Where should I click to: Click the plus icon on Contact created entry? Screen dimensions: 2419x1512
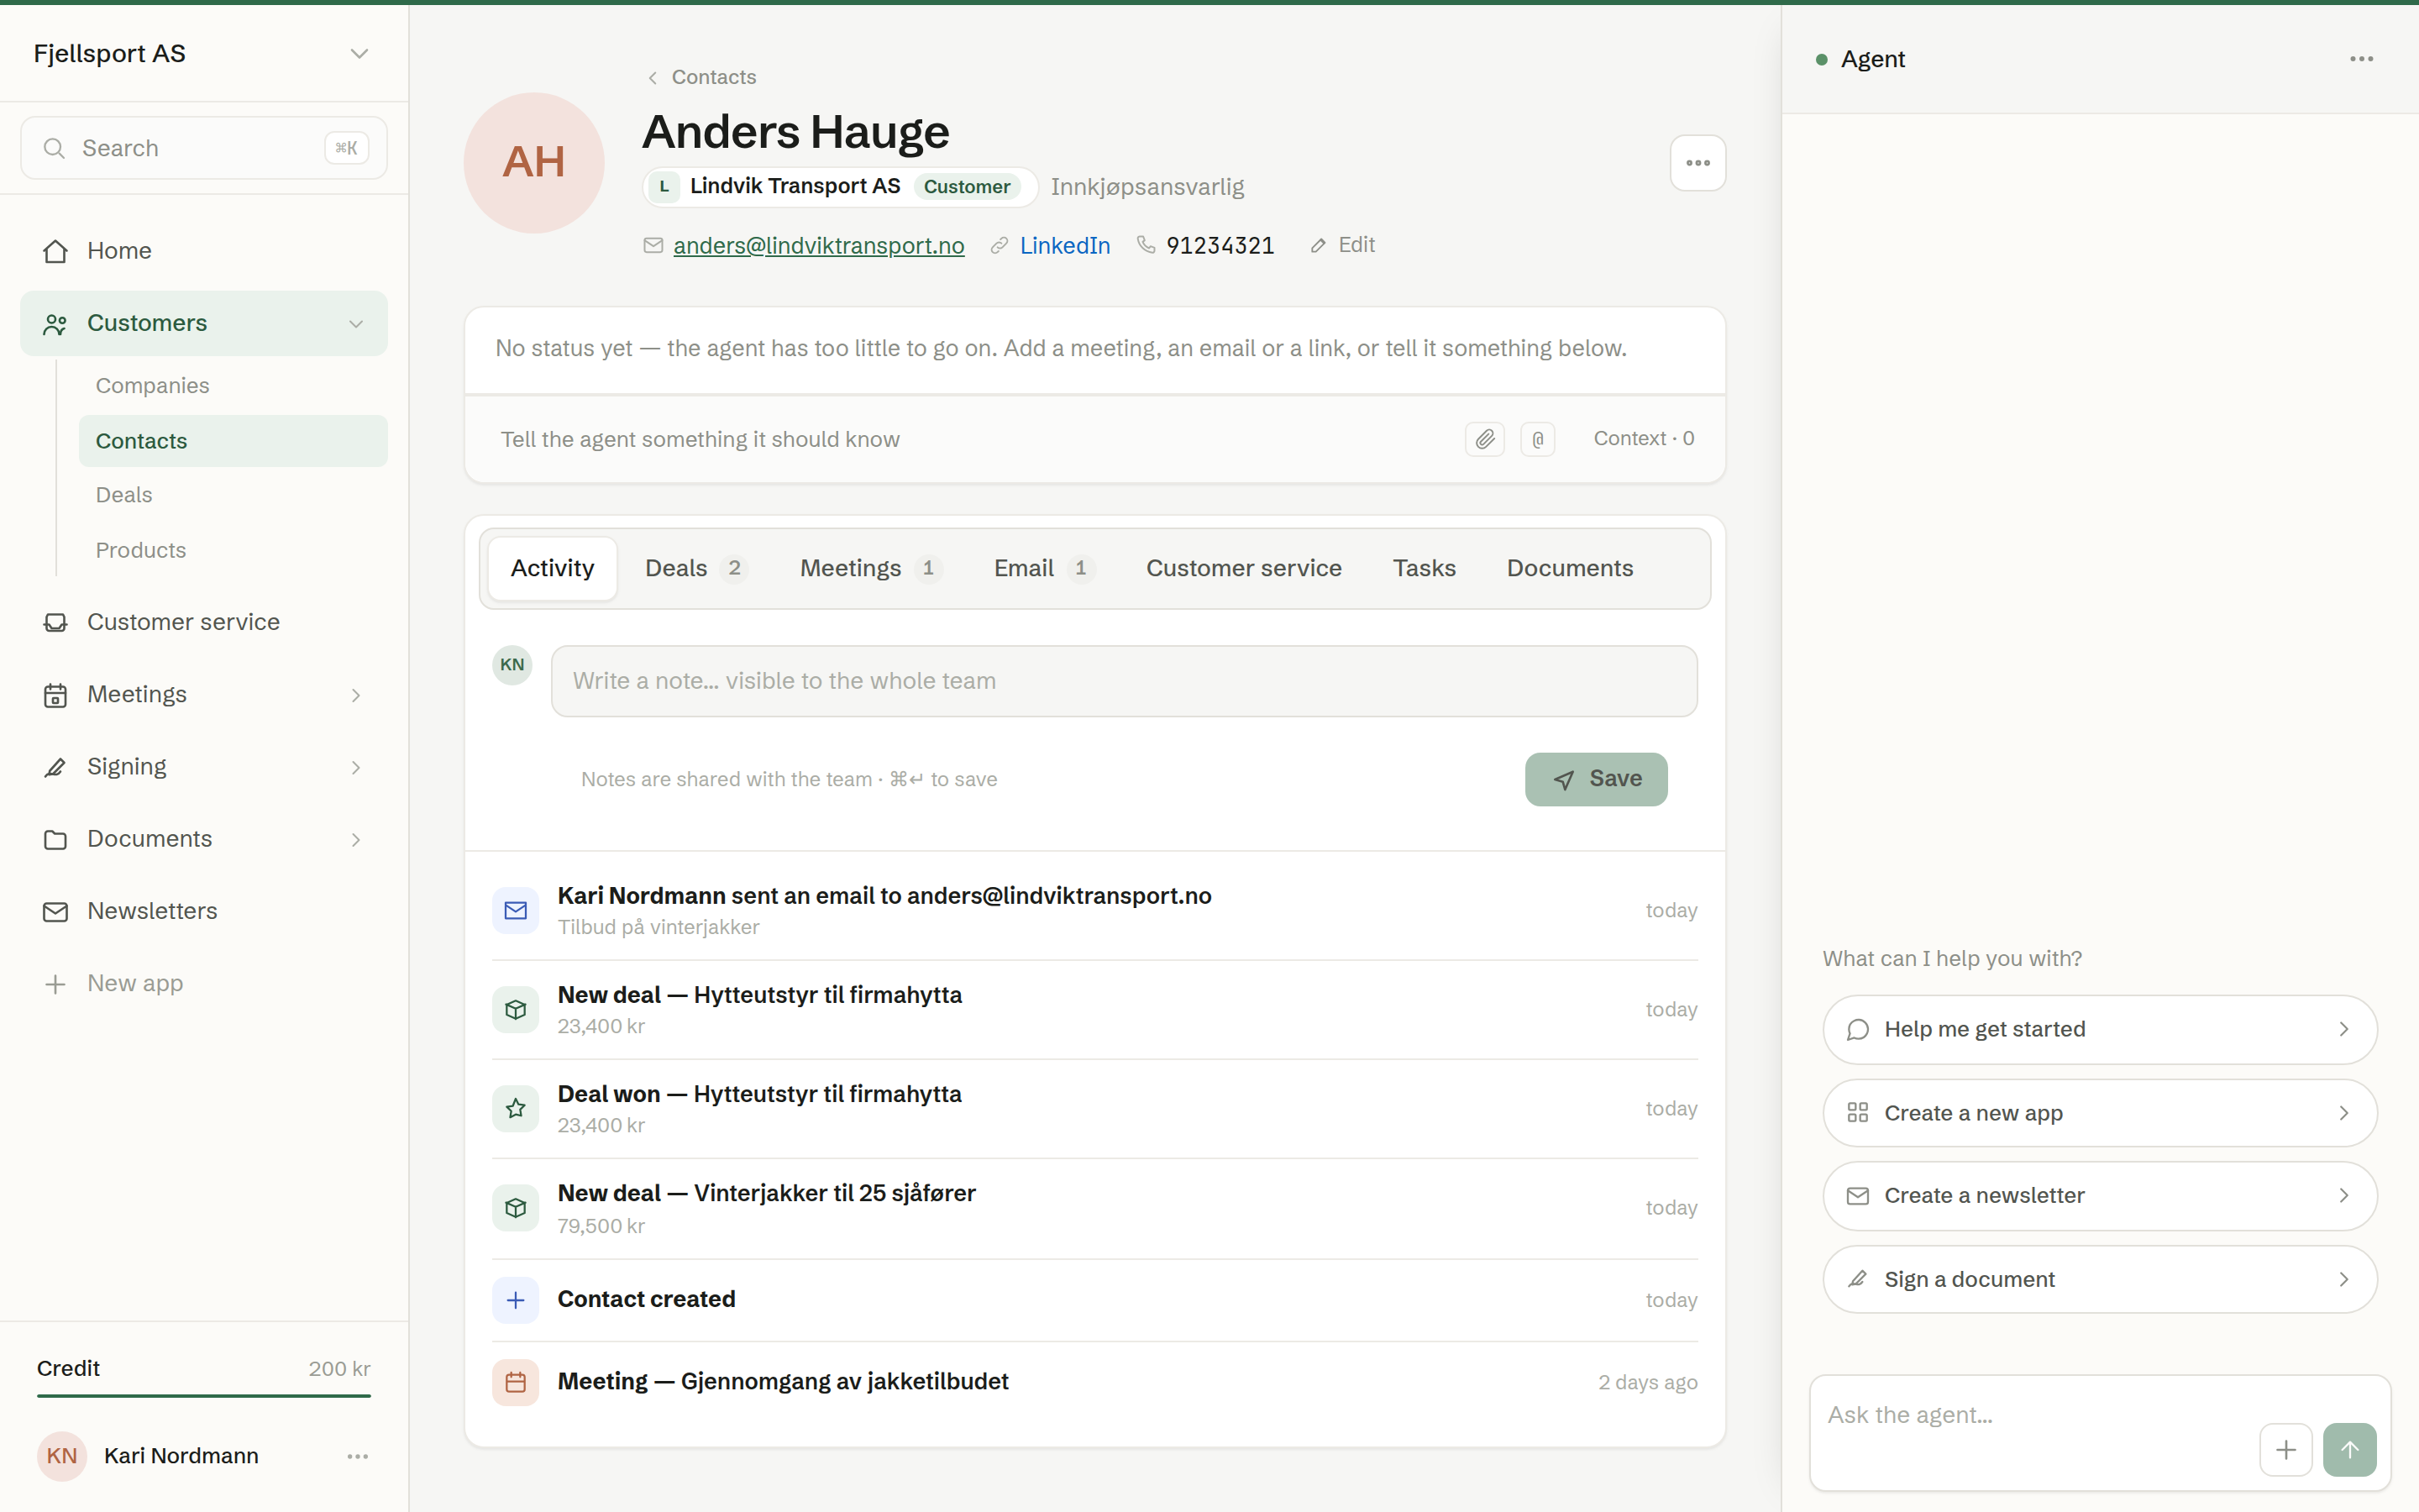point(516,1299)
